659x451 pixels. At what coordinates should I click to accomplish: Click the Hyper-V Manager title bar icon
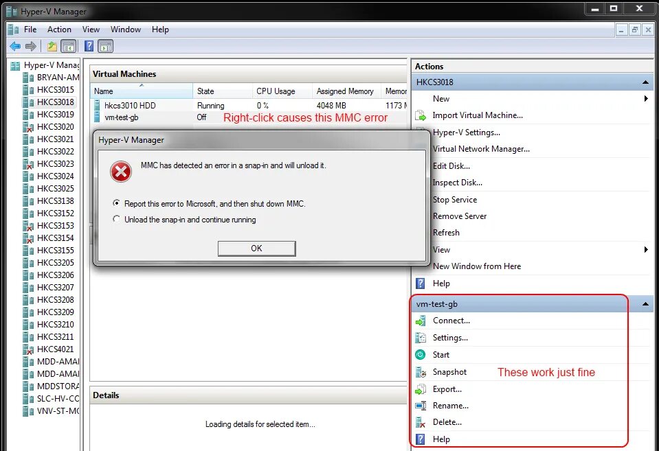[x=12, y=12]
